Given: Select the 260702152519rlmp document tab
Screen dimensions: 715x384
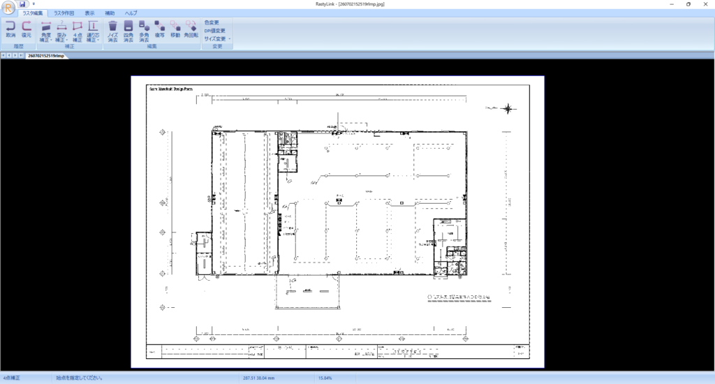Looking at the screenshot, I should tap(46, 56).
